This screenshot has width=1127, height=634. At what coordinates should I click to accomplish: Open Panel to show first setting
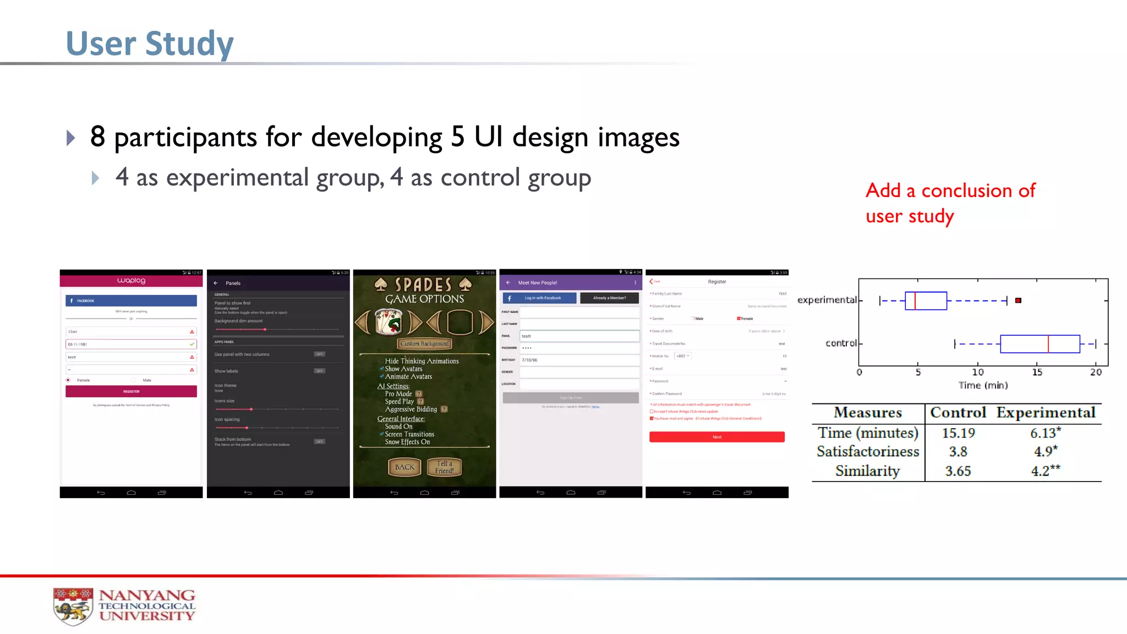click(233, 303)
